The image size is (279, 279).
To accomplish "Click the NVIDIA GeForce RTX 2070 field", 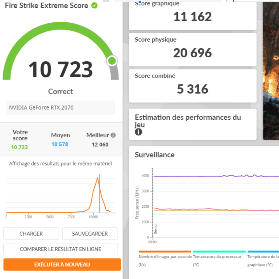I will [x=61, y=108].
